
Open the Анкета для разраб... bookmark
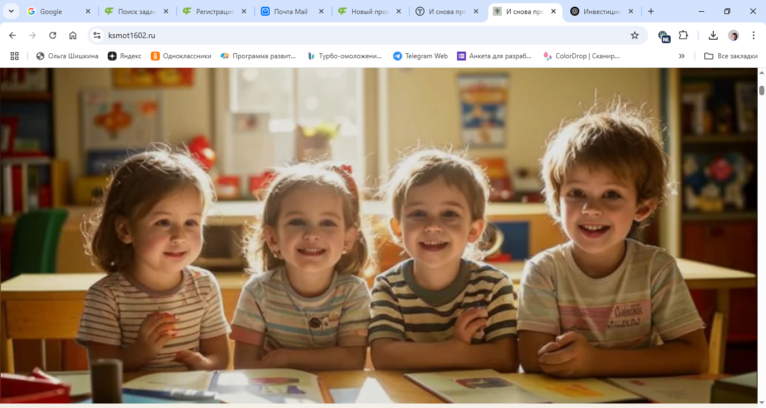pyautogui.click(x=495, y=56)
